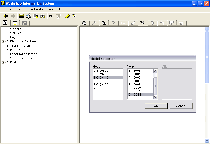The height and width of the screenshot is (144, 210).
Task: Select model 9-4x
Action: 108,88
